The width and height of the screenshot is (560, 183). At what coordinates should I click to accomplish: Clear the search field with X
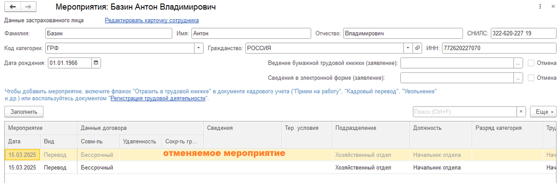522,112
